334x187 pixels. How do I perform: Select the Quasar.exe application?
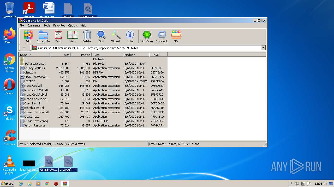pos(93,117)
